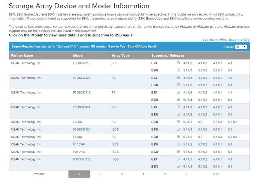
Task: Go to results page 4
Action: [143, 174]
